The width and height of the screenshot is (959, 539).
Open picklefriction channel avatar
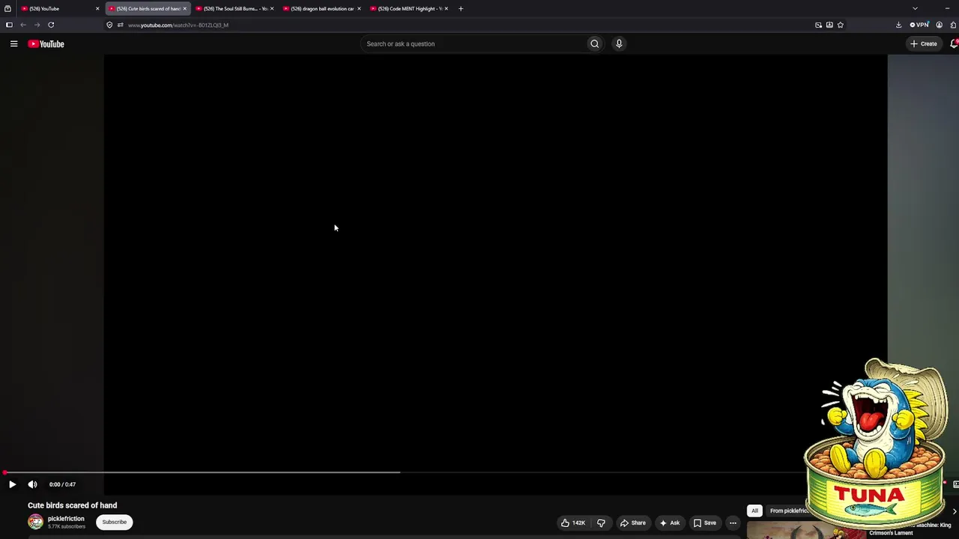35,522
